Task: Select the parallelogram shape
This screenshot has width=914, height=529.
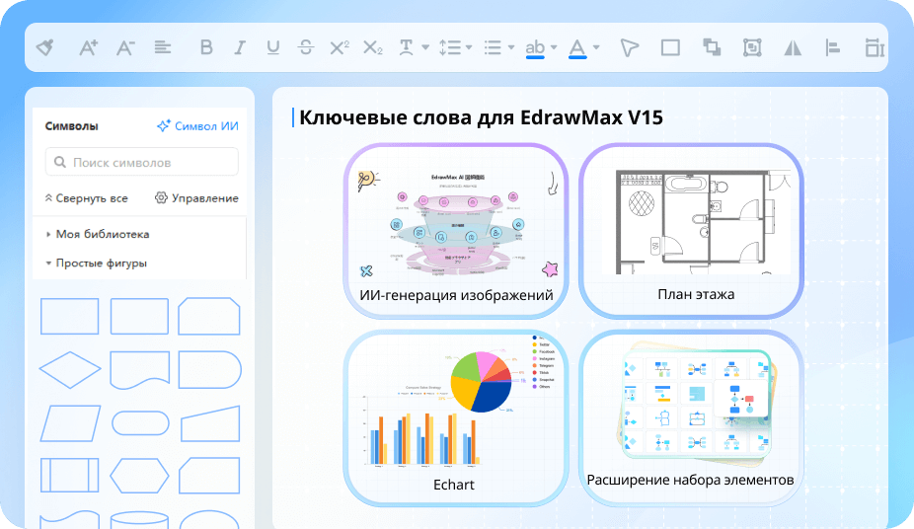Action: [x=70, y=423]
